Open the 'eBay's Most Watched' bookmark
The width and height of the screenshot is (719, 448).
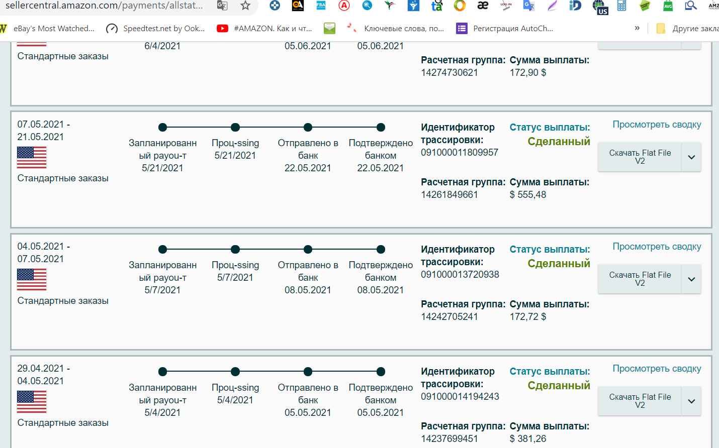[48, 29]
